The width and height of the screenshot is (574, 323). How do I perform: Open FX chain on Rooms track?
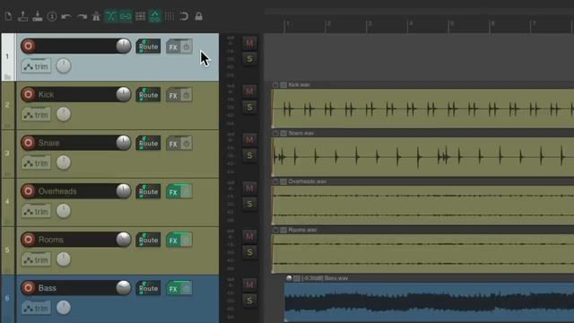[x=173, y=240]
